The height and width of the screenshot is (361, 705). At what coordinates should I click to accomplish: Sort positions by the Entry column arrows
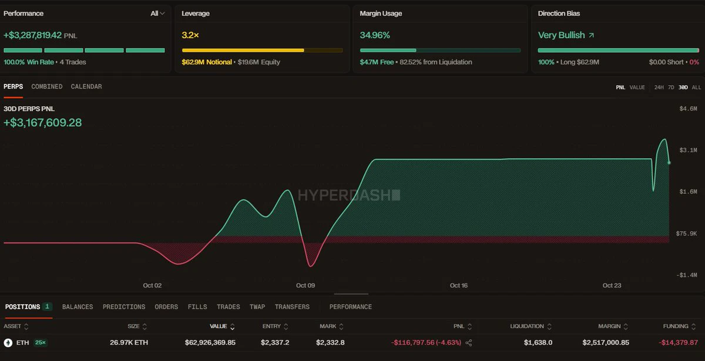286,326
